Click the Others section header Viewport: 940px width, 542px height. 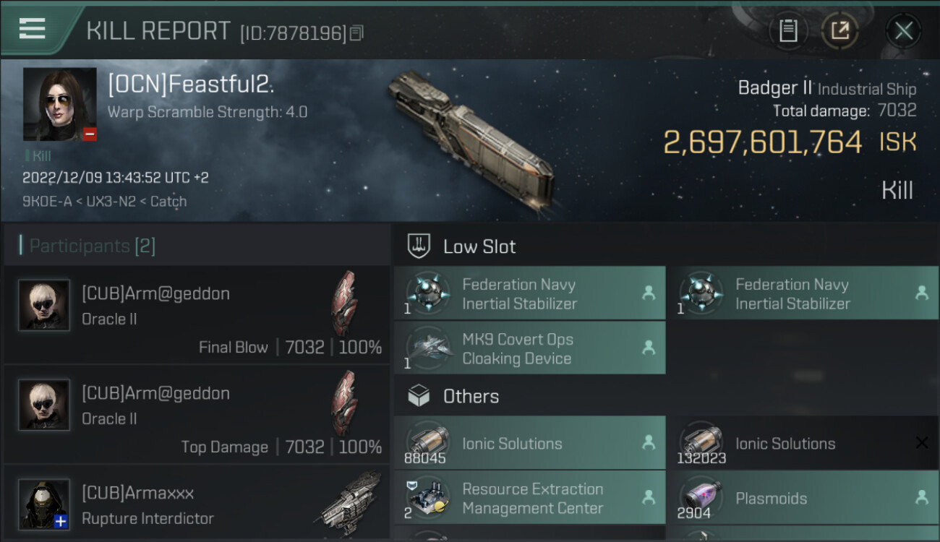point(470,396)
